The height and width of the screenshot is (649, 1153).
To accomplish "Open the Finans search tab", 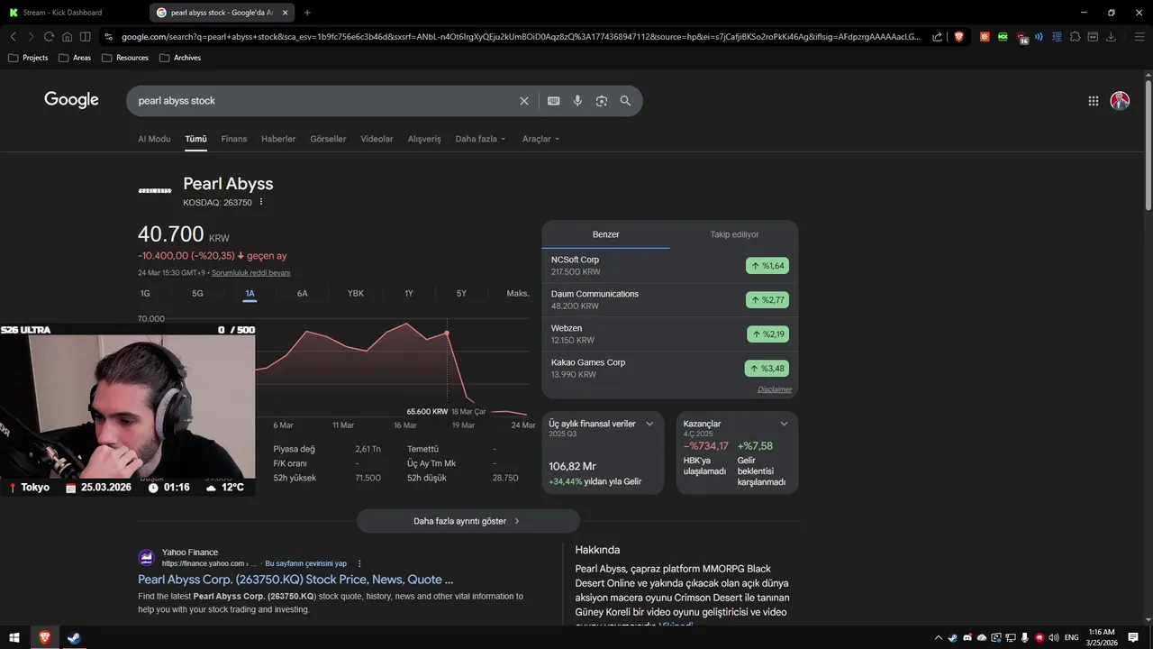I will pos(234,139).
